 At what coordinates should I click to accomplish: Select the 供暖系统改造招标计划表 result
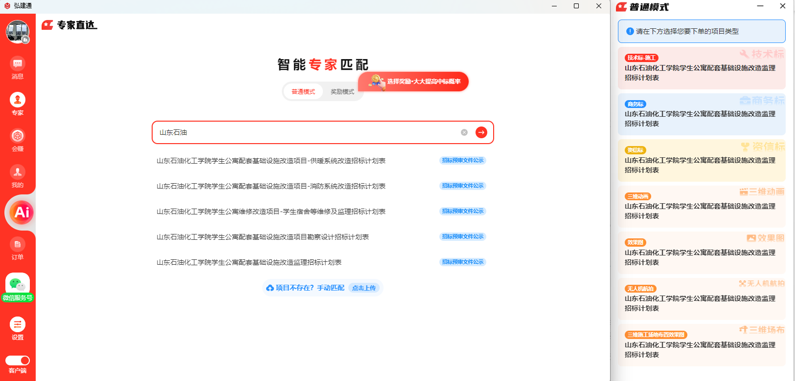tap(271, 161)
